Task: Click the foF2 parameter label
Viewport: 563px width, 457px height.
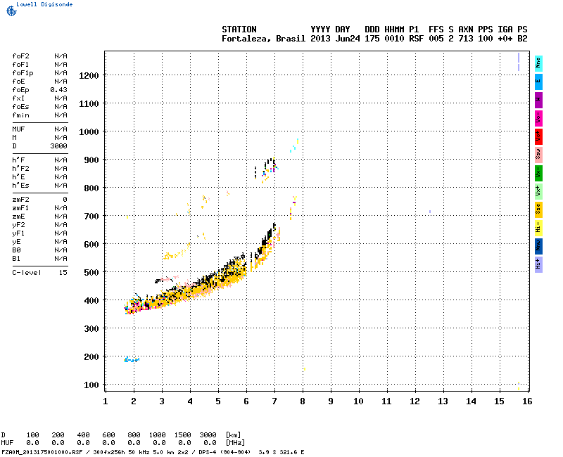Action: click(x=20, y=56)
